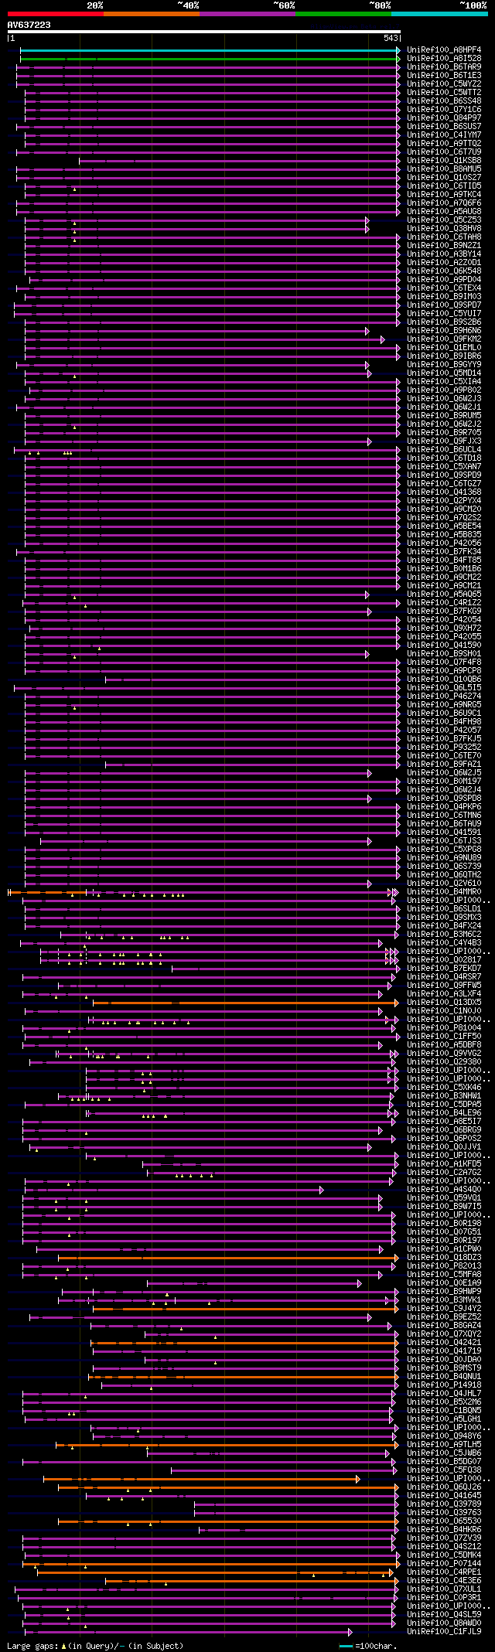
Task: Click label UniRef100_Q13DX5
Action: click(444, 1003)
